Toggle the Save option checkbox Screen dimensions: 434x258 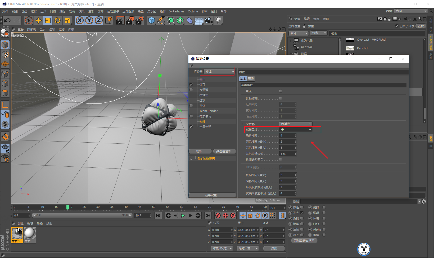coord(191,85)
